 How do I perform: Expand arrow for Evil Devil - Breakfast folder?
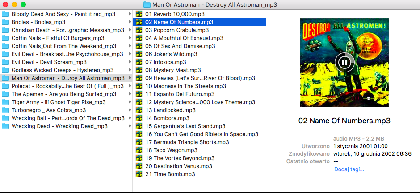[130, 54]
